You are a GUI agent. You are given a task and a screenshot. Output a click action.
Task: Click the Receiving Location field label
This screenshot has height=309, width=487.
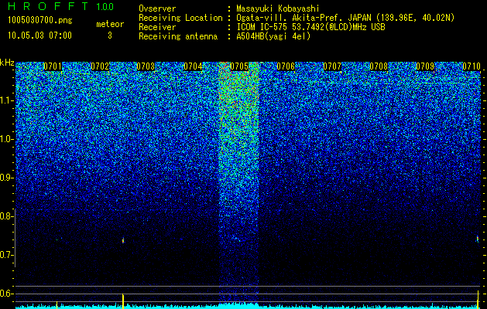click(180, 18)
